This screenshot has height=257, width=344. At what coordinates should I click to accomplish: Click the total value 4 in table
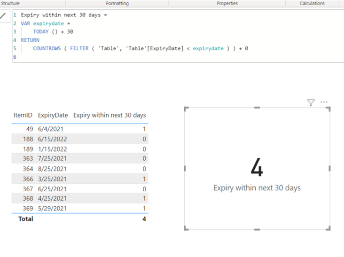144,219
